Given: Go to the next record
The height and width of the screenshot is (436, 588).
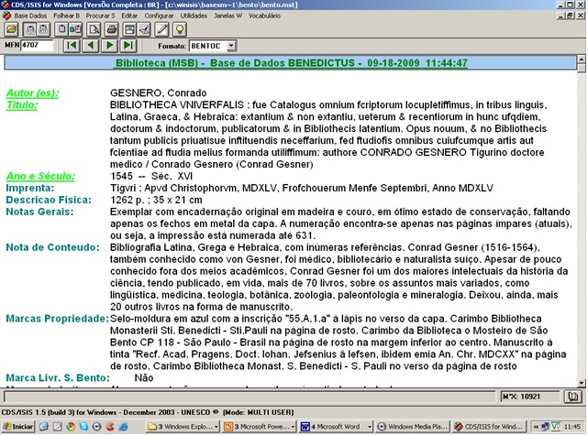Looking at the screenshot, I should [x=109, y=46].
